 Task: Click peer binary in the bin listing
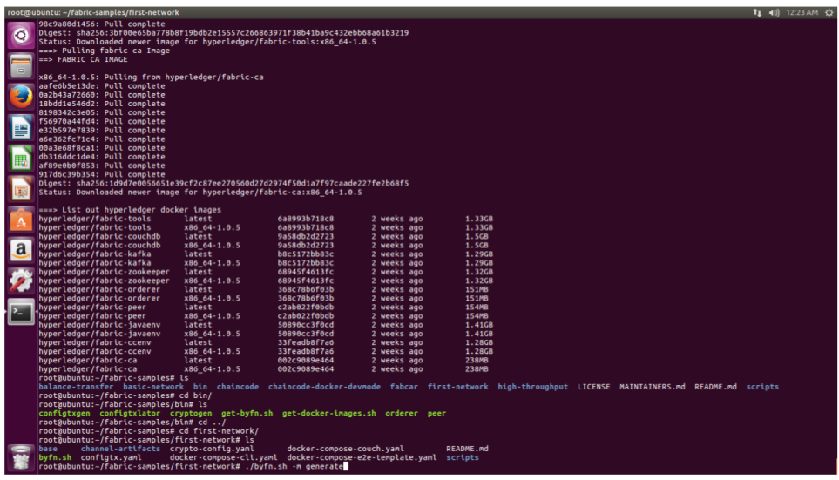click(436, 413)
